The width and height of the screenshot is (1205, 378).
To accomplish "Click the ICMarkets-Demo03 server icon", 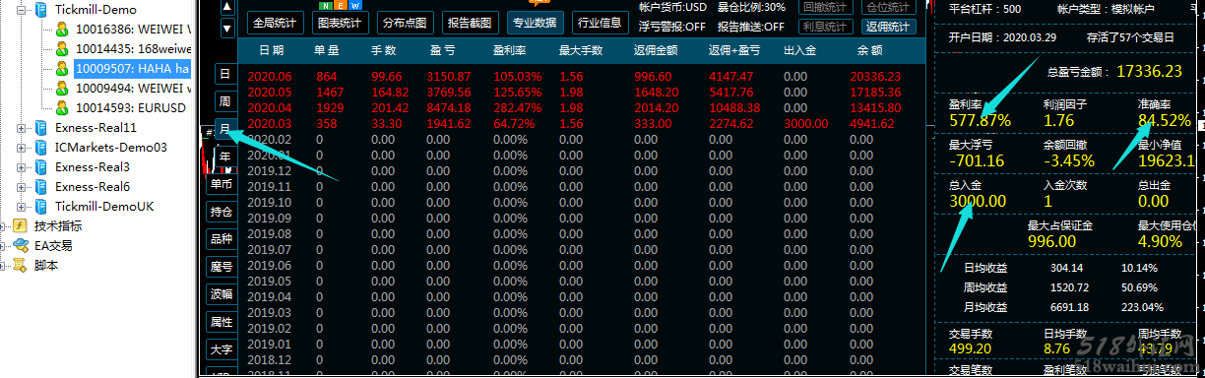I will tap(41, 148).
